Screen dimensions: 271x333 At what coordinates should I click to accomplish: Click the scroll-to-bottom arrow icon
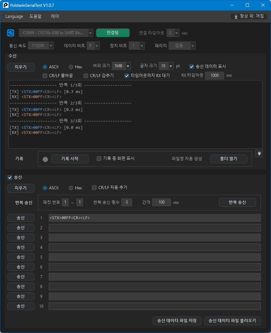[259, 153]
